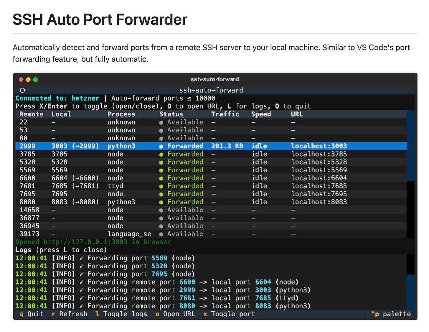This screenshot has width=429, height=332.
Task: Click the localhost:7685 URL cell
Action: (x=319, y=186)
